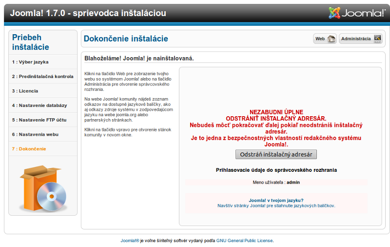
Task: Select active step 7 : Dokončenie
Action: coord(43,149)
